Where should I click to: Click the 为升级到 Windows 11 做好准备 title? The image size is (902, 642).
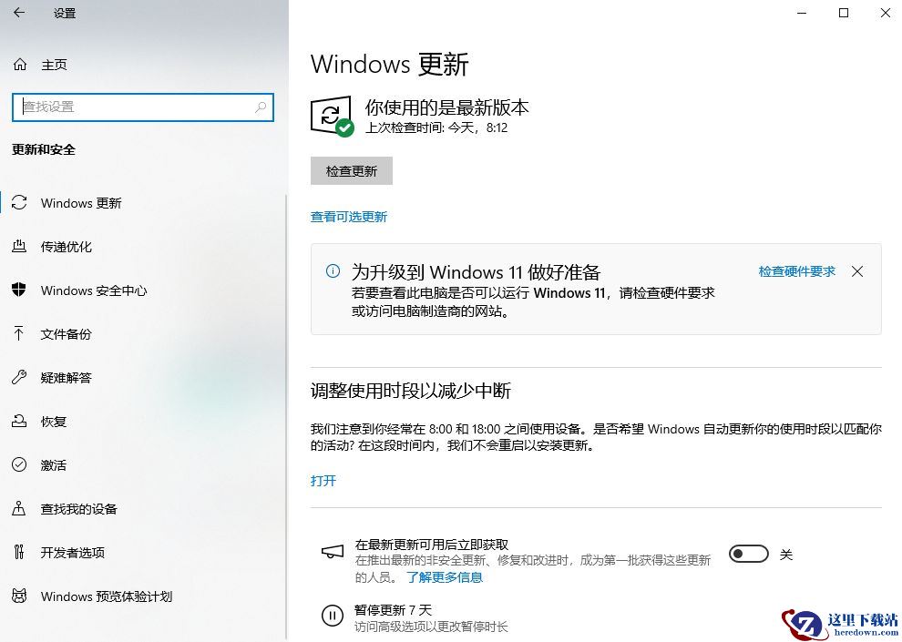(477, 272)
